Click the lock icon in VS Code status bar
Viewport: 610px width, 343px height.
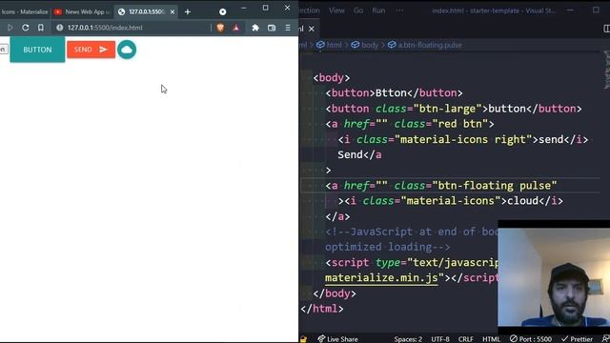pyautogui.click(x=303, y=339)
